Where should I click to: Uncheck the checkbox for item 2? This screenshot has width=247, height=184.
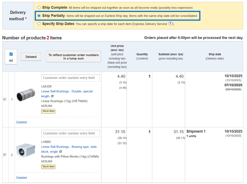pos(5,154)
